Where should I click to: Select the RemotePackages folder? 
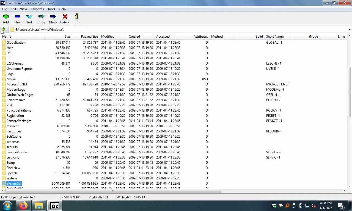(19, 121)
